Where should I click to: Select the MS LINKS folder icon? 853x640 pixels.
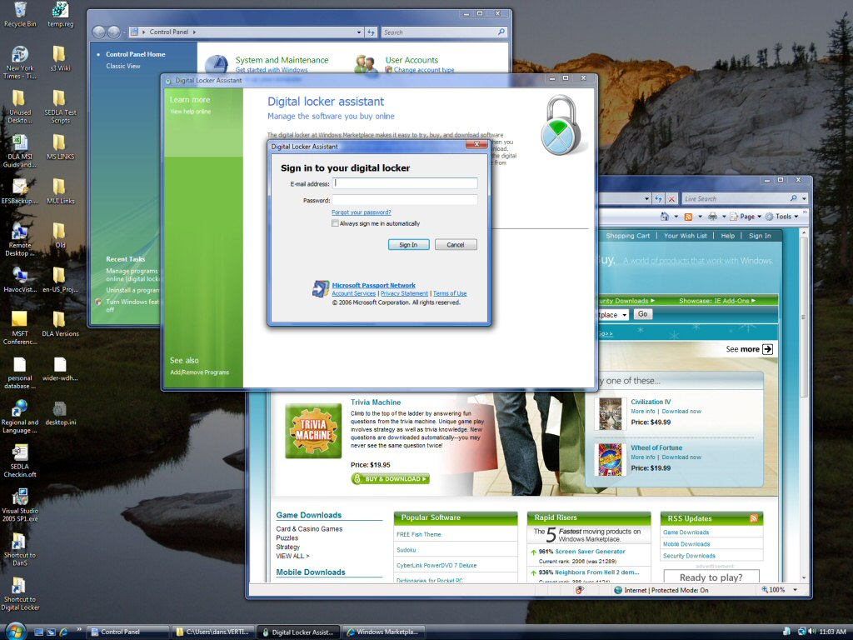(x=60, y=147)
